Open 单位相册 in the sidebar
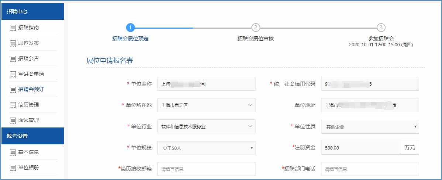The width and height of the screenshot is (442, 180). coord(28,168)
